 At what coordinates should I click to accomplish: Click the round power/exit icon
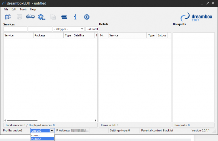click(x=87, y=17)
